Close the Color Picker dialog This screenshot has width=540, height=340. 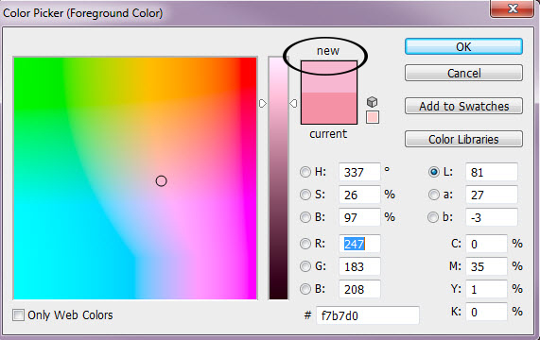coord(513,8)
